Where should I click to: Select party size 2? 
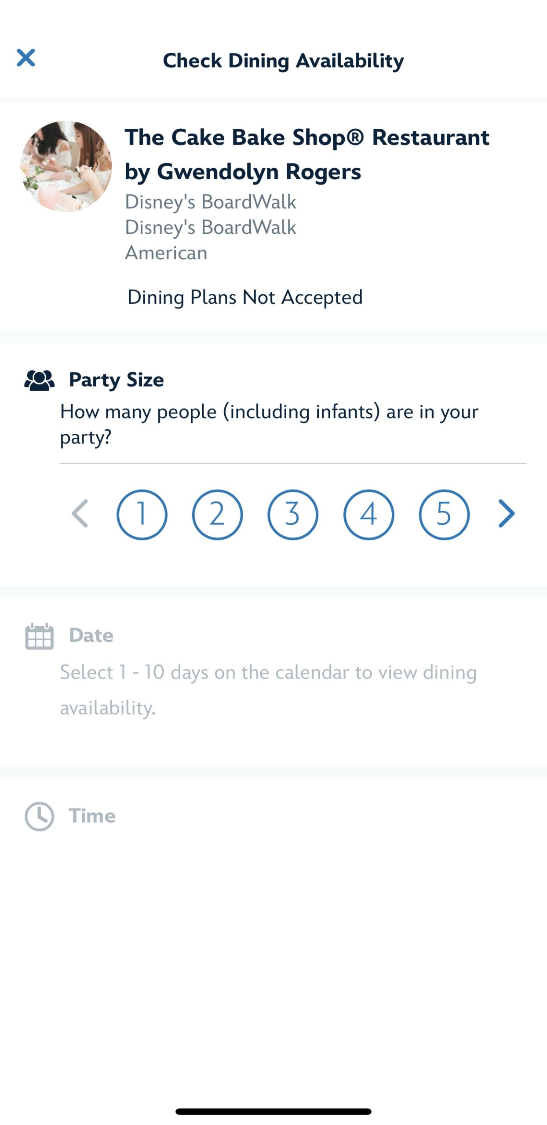pos(217,514)
